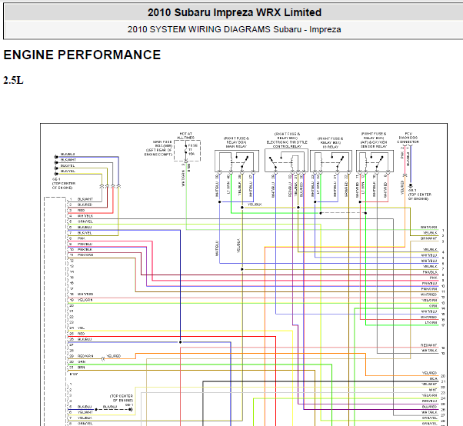Click right side pin 18 "RED/WHT" label

429,345
